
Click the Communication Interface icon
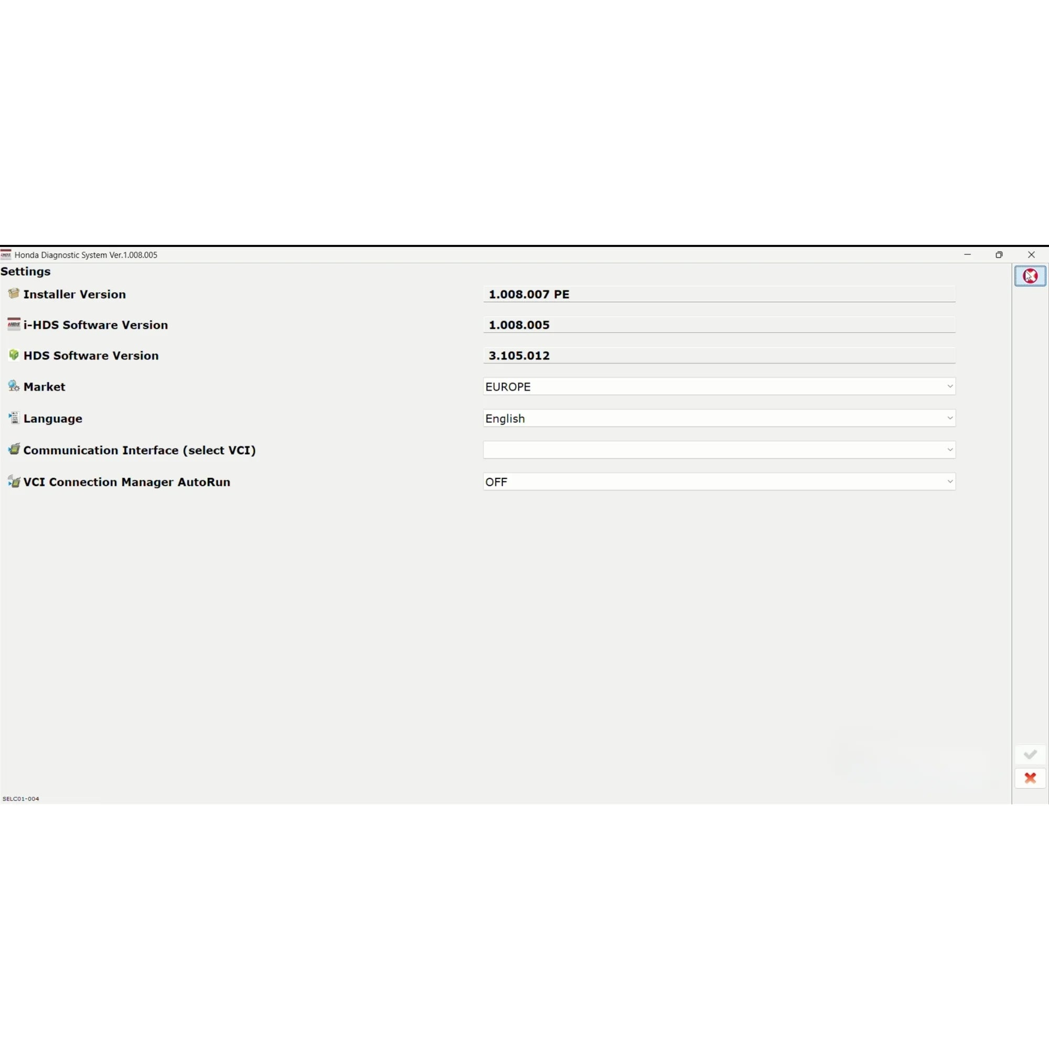click(14, 449)
